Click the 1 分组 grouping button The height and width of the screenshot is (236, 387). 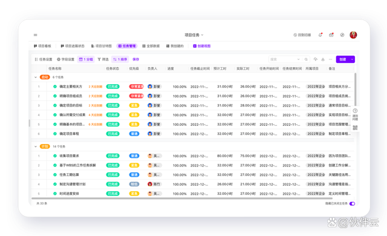point(86,59)
